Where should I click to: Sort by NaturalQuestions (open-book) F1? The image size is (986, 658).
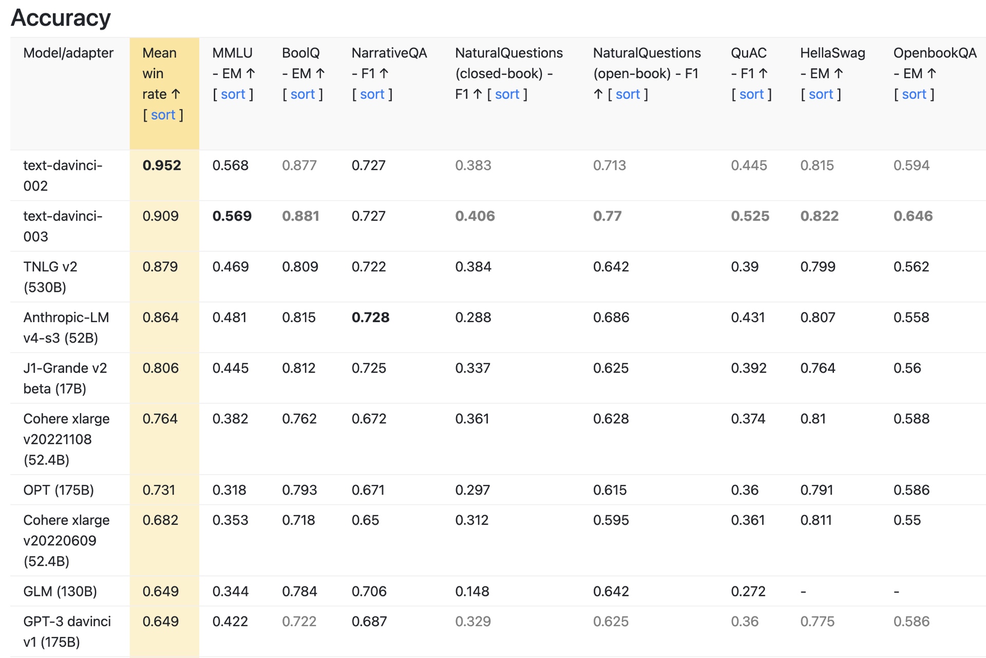pyautogui.click(x=628, y=95)
